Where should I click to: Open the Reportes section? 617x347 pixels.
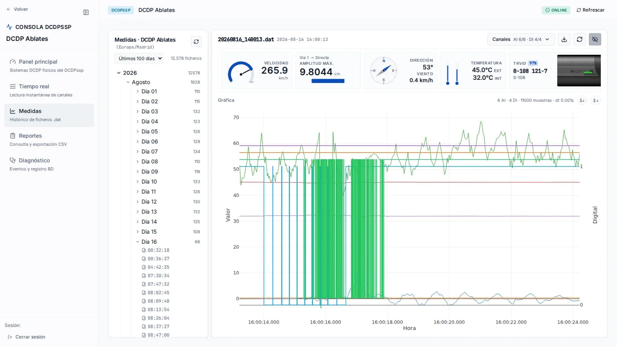coord(49,140)
